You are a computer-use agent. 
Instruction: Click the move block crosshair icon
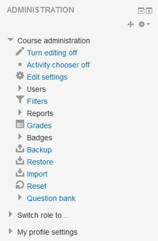coord(130,25)
